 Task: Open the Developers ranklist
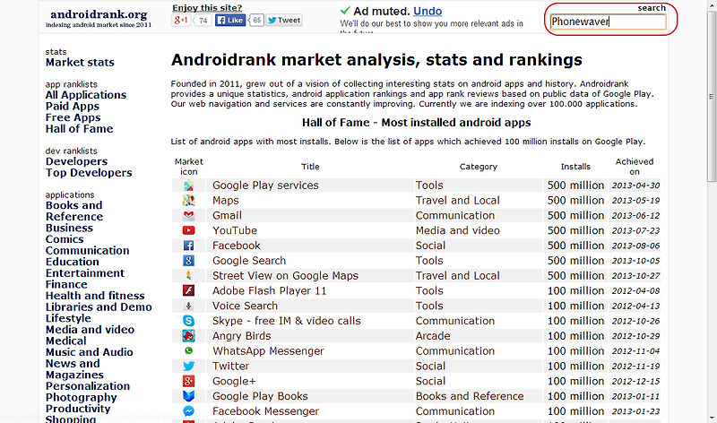[x=76, y=161]
